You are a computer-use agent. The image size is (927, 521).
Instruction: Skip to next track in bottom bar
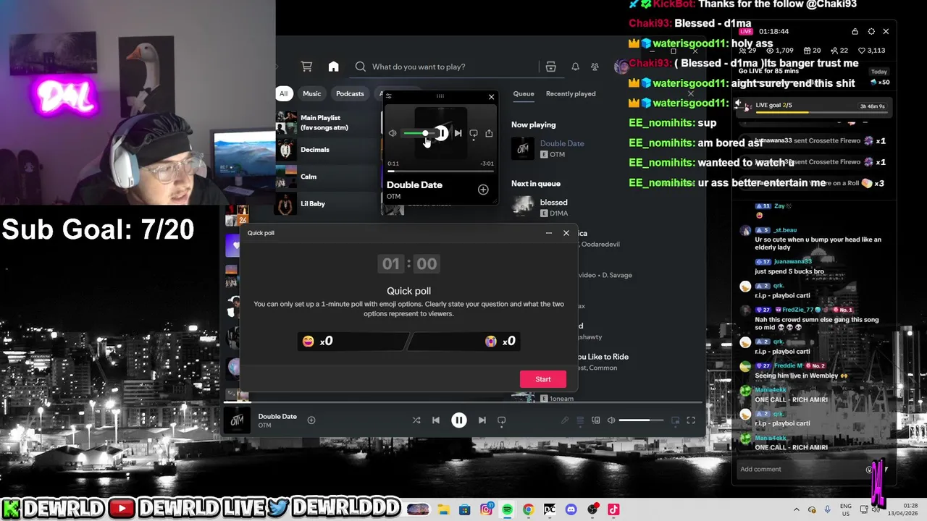tap(482, 420)
